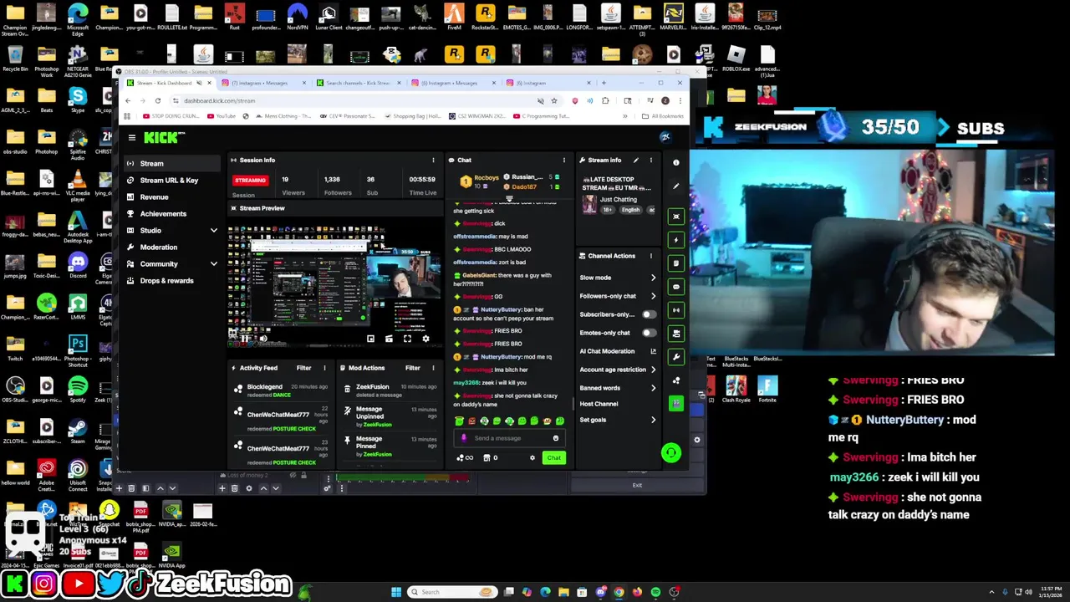This screenshot has width=1070, height=602.
Task: Toggle the wrench widget in right rail
Action: click(x=676, y=357)
